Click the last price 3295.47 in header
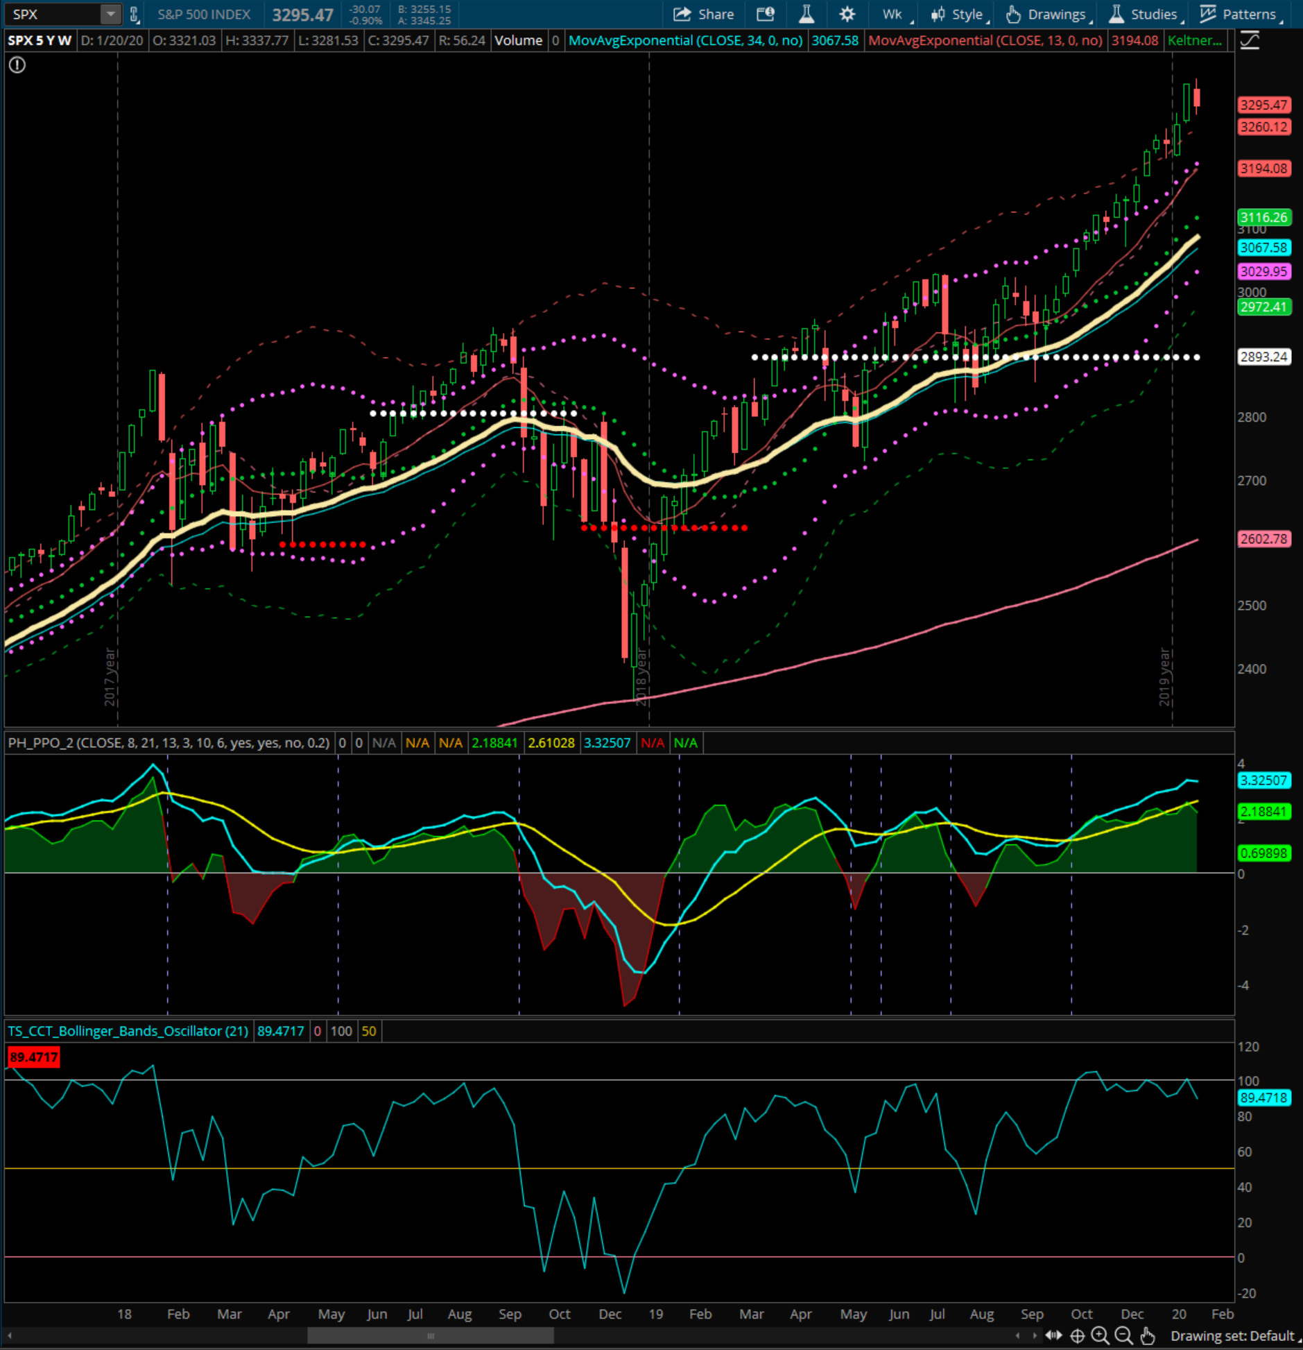This screenshot has height=1350, width=1303. click(x=302, y=15)
